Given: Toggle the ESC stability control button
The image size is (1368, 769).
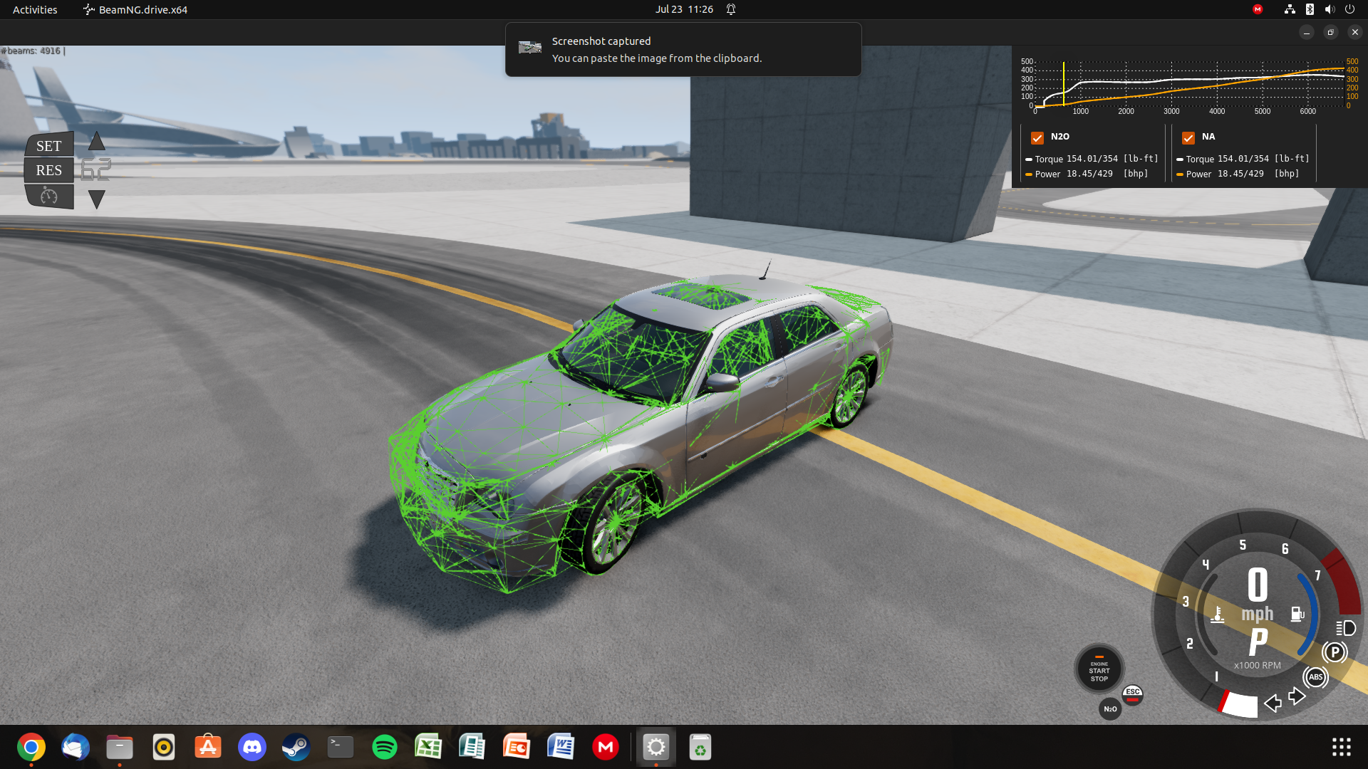Looking at the screenshot, I should [x=1132, y=694].
